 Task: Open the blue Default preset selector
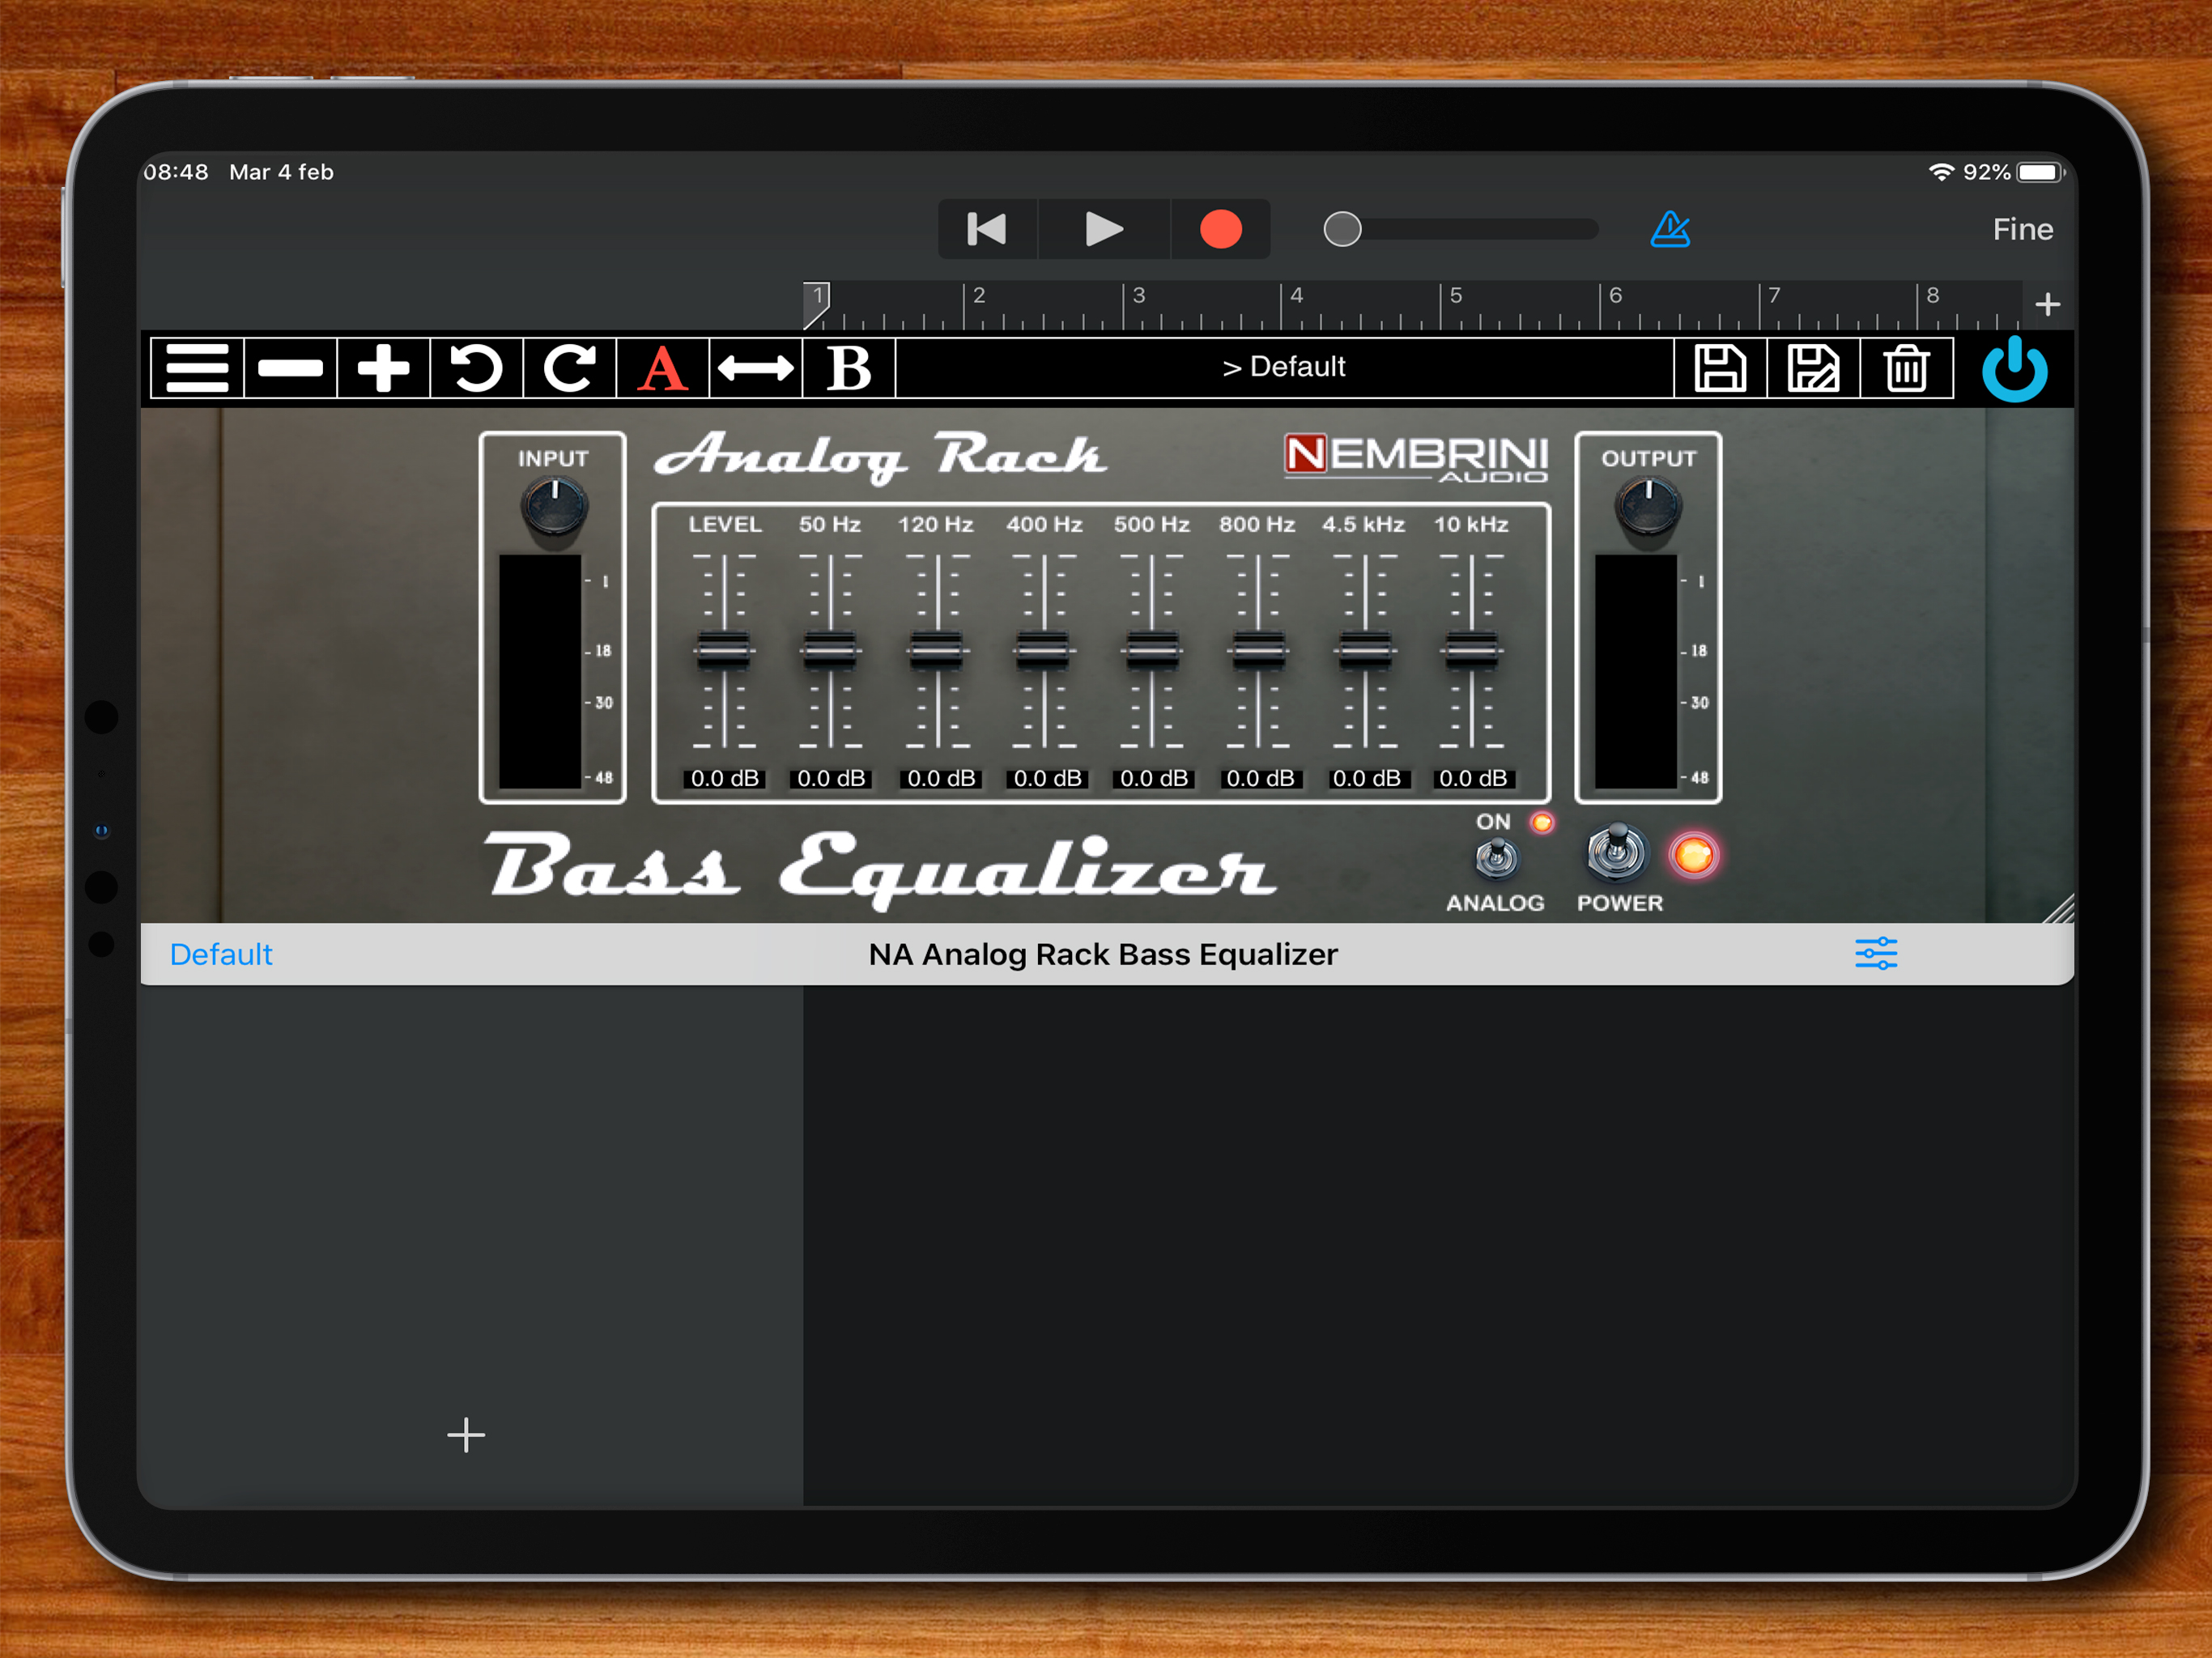(221, 954)
